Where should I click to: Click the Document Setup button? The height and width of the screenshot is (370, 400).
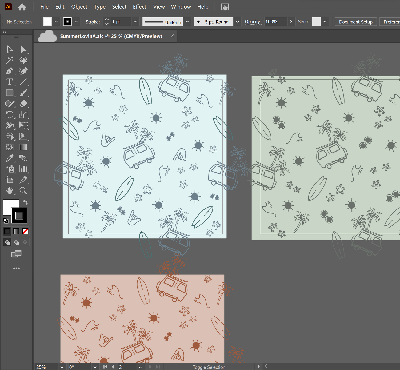click(x=355, y=22)
